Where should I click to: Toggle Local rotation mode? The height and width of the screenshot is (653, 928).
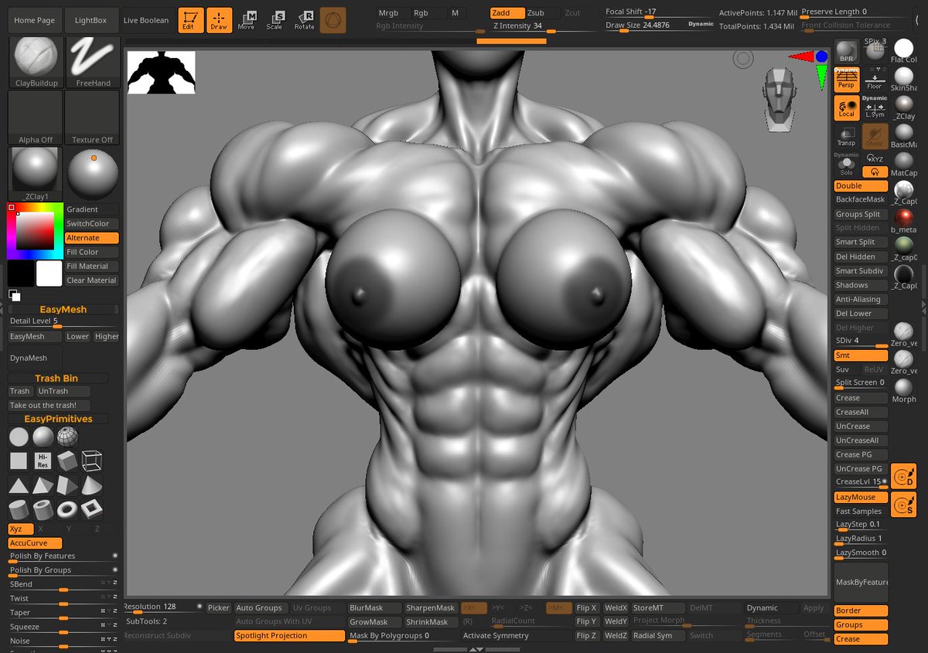[847, 108]
